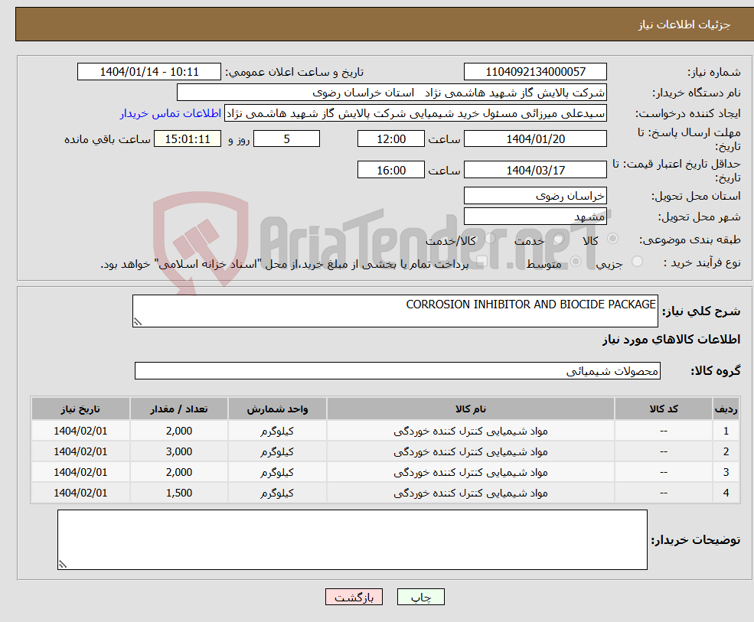Image resolution: width=754 pixels, height=622 pixels.
Task: Click the شماره نیاز number field
Action: (x=535, y=72)
